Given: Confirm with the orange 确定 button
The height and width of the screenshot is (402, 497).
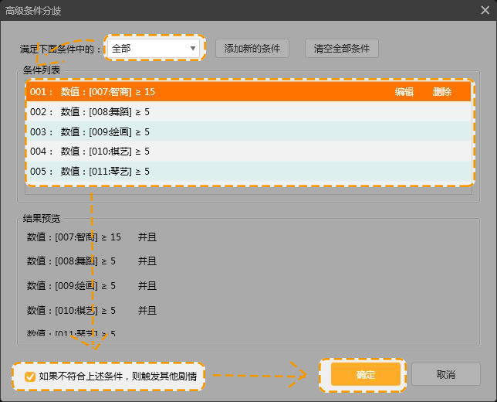Looking at the screenshot, I should 366,375.
